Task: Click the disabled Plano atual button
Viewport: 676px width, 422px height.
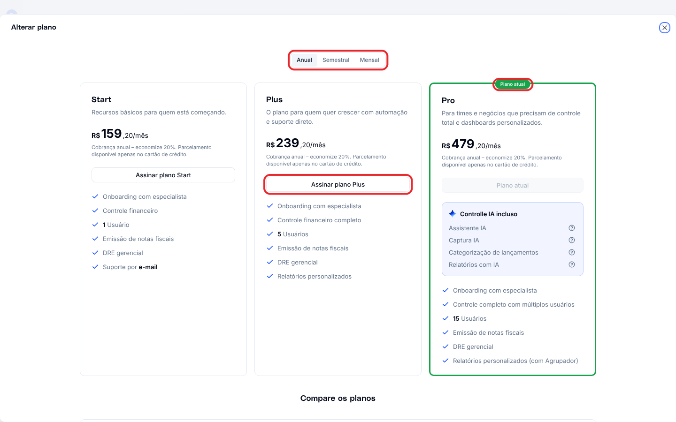Action: (513, 185)
